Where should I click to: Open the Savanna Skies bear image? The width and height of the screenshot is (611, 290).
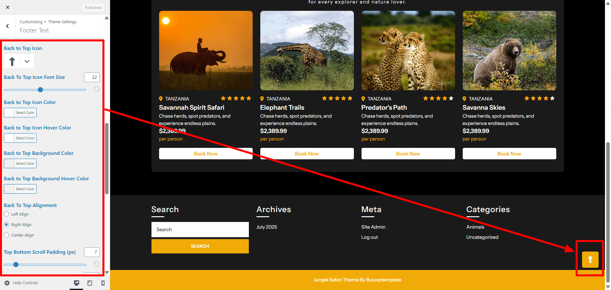[509, 51]
